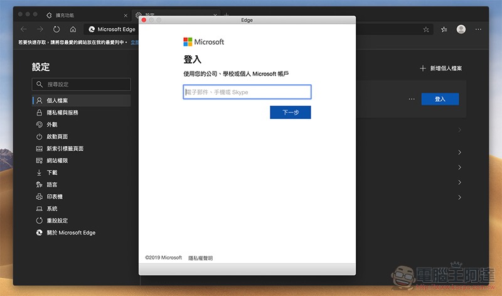Viewport: 502px width, 296px height.
Task: Open the profile avatar in toolbar
Action: 461,29
